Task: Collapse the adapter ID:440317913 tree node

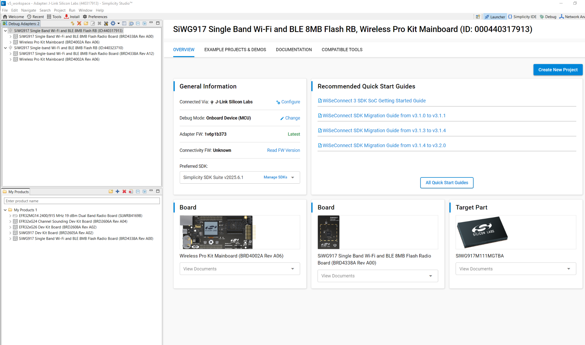Action: pyautogui.click(x=5, y=31)
